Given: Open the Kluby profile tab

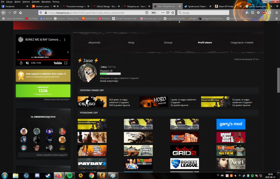Looking at the screenshot, I should click(x=131, y=43).
